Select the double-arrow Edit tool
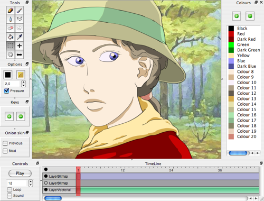 pos(20,54)
